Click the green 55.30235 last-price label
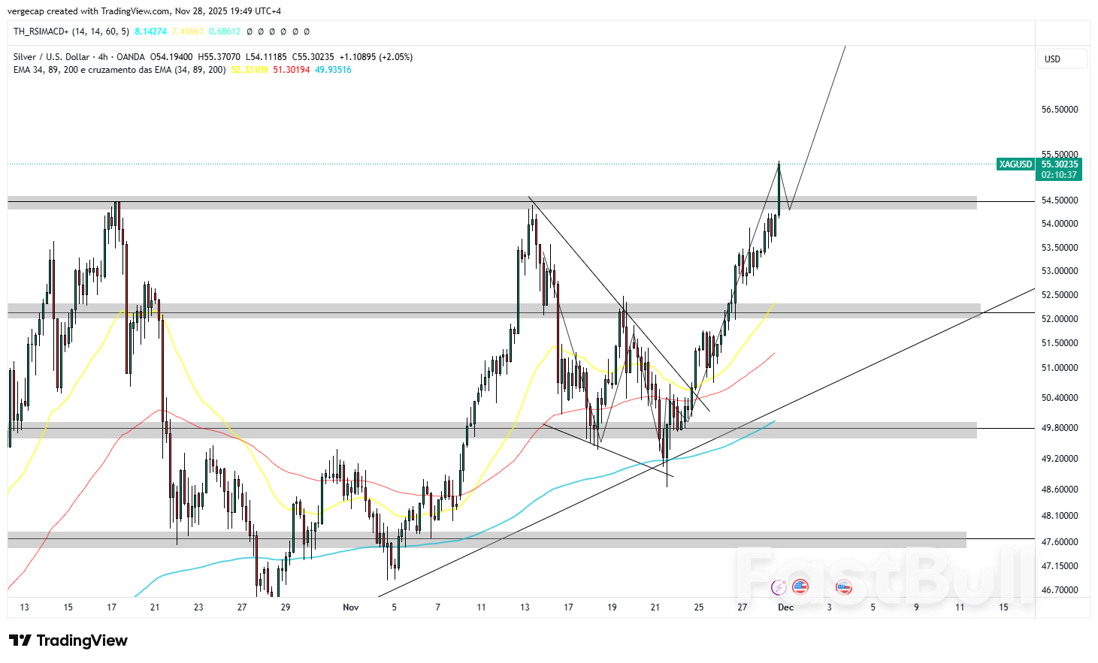1098x663 pixels. 1060,164
